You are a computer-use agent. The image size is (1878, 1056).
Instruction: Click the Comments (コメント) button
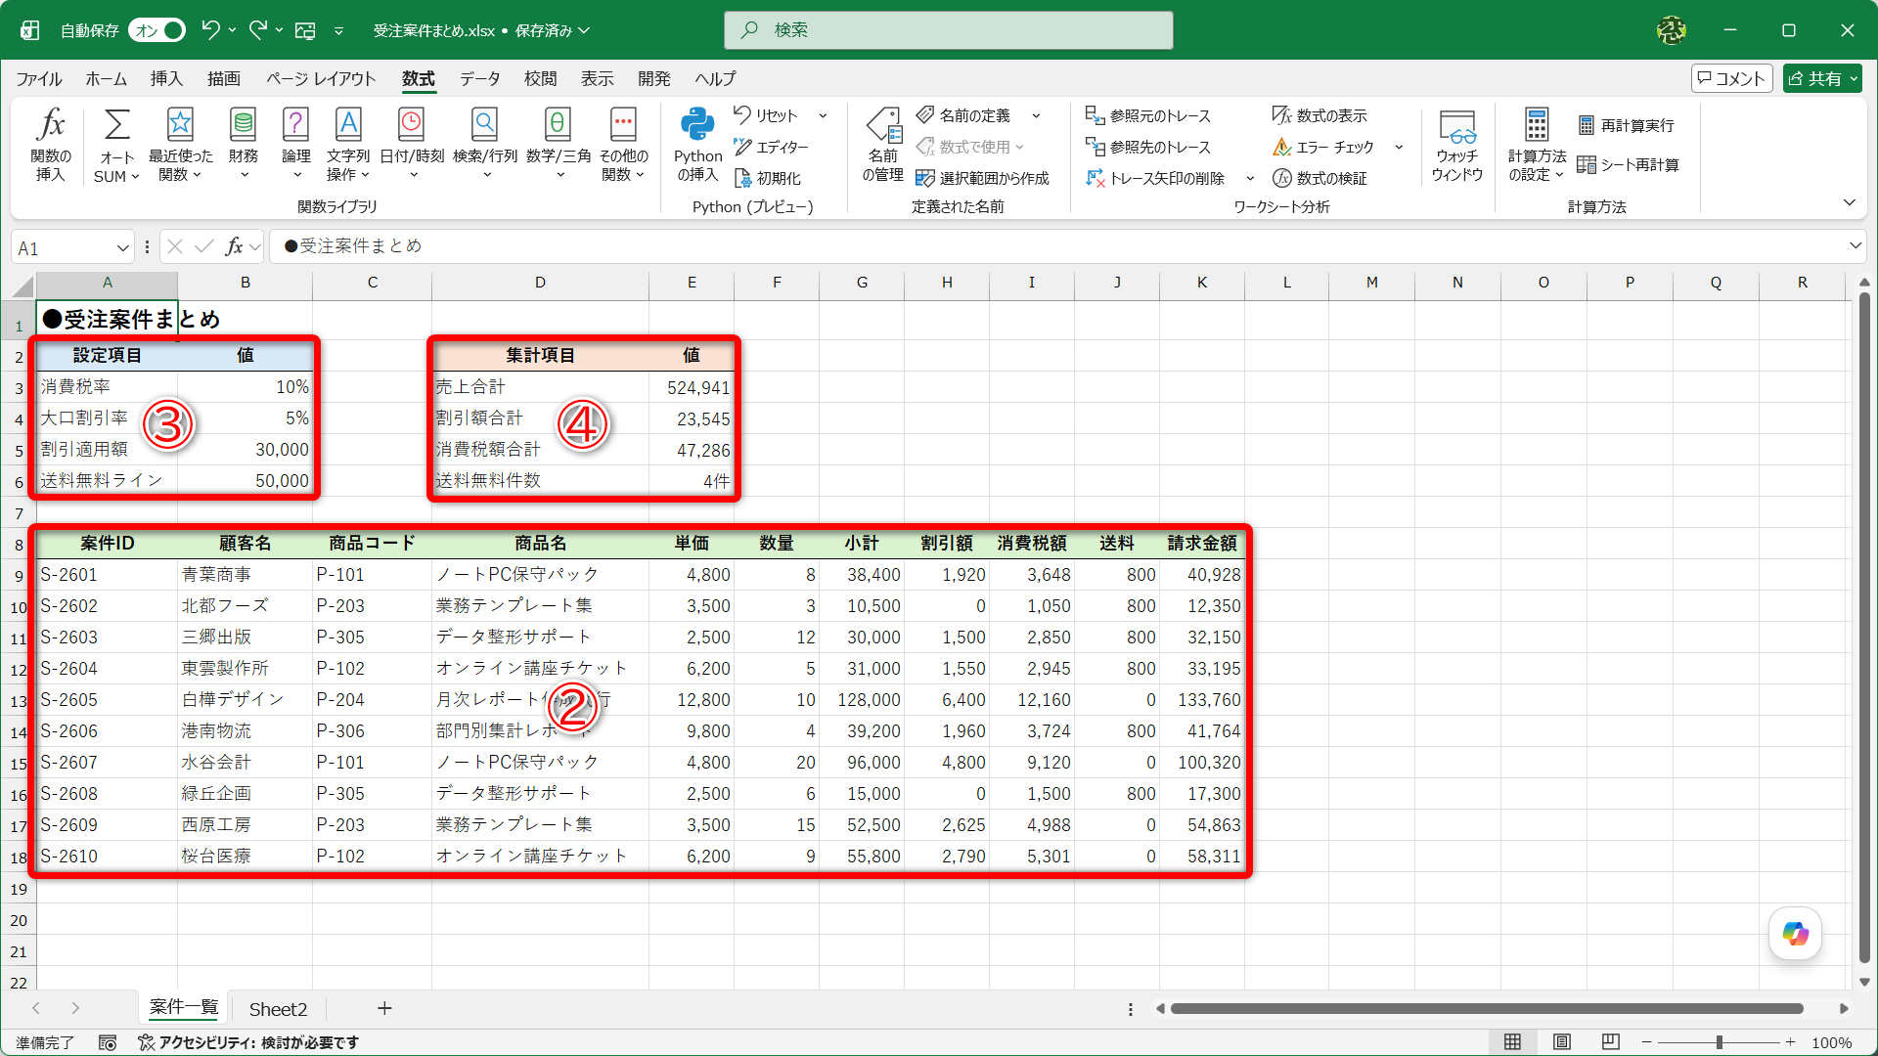(1731, 78)
